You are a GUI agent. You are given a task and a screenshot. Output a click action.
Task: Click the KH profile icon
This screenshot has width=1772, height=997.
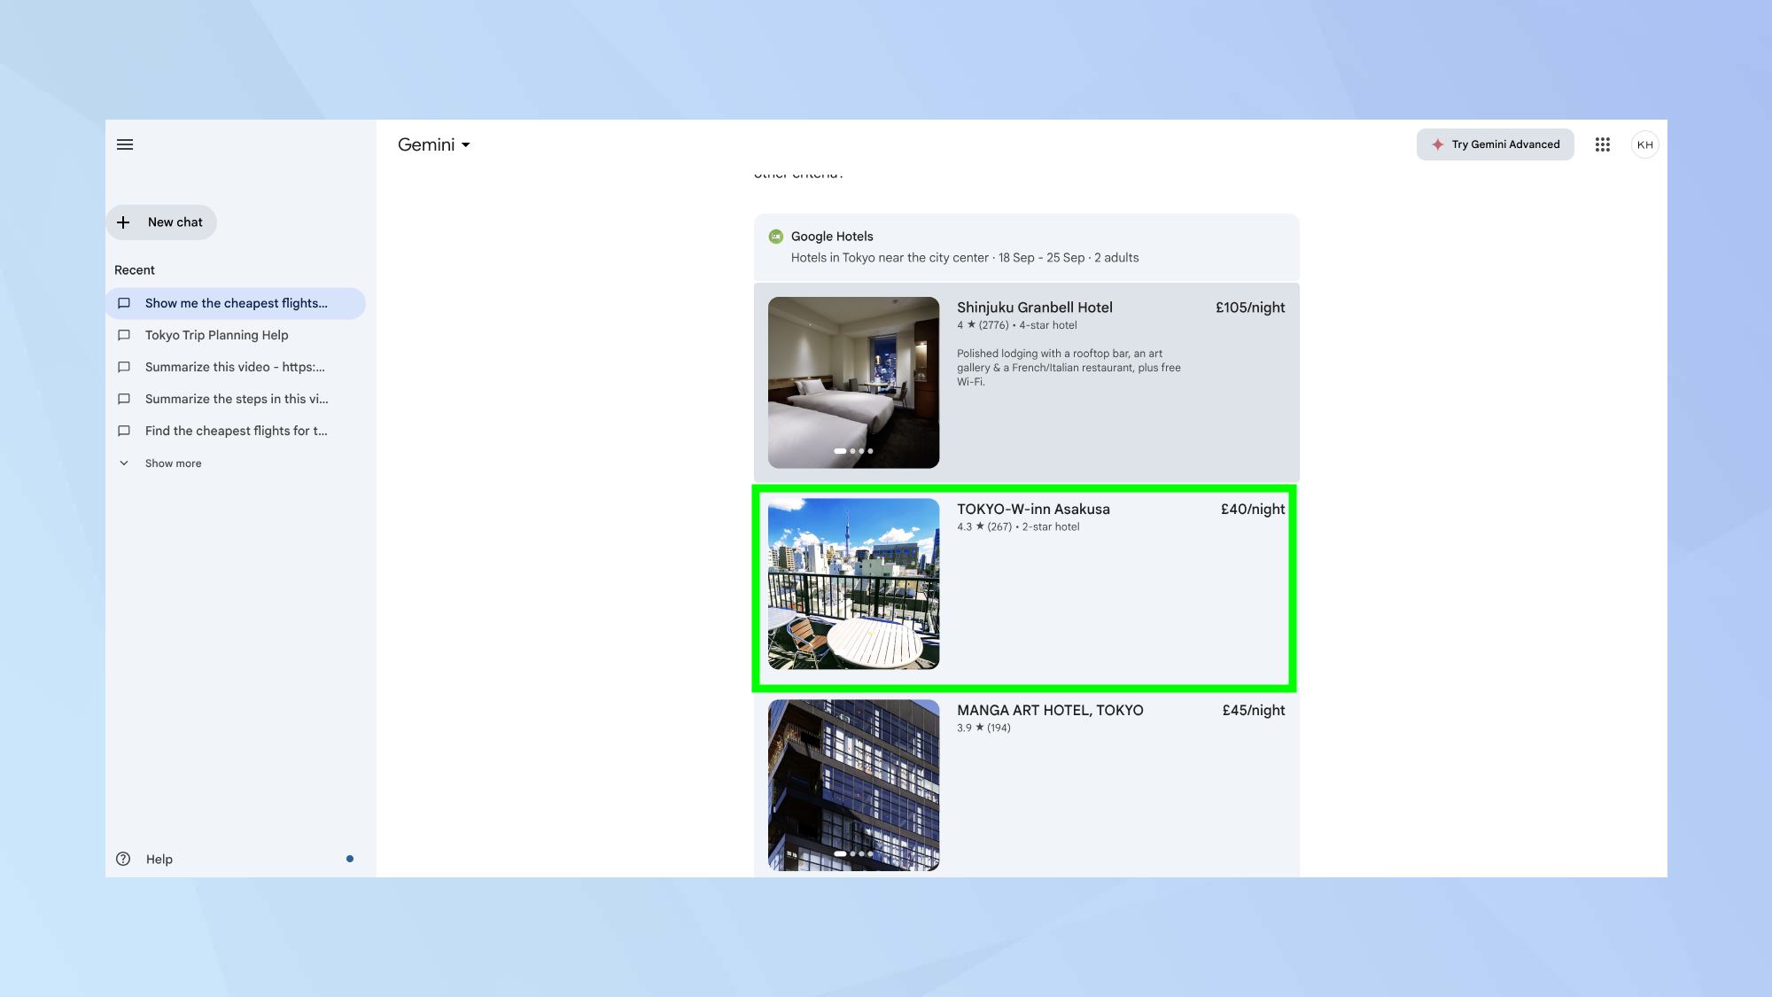(1645, 144)
